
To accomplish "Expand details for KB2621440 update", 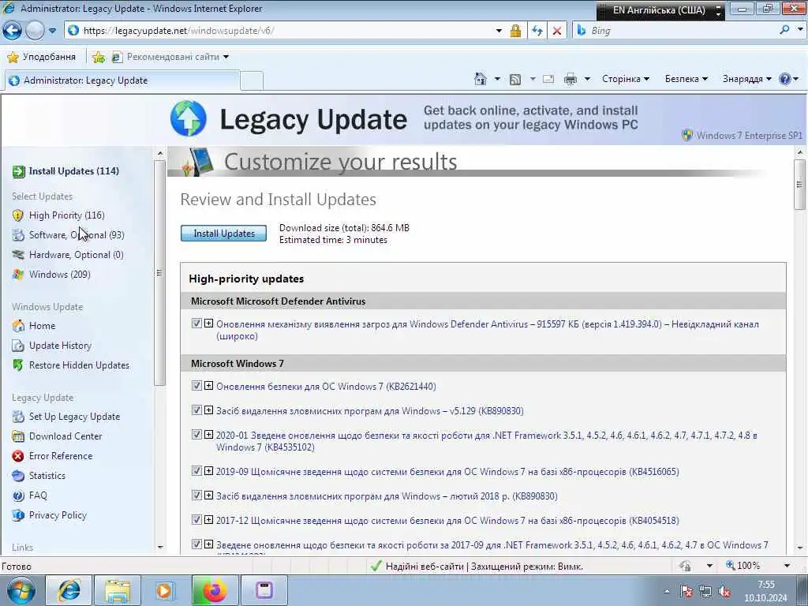I will (x=208, y=385).
